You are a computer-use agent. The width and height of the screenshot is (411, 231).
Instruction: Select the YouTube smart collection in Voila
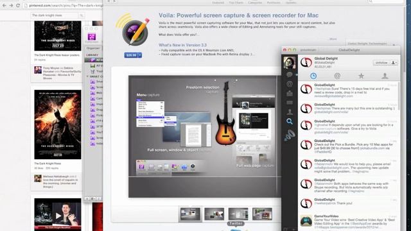click(96, 132)
